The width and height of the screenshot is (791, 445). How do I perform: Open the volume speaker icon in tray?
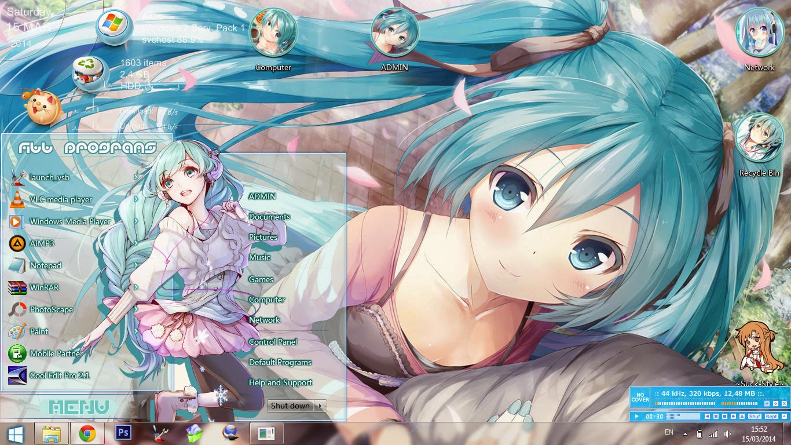pos(728,433)
